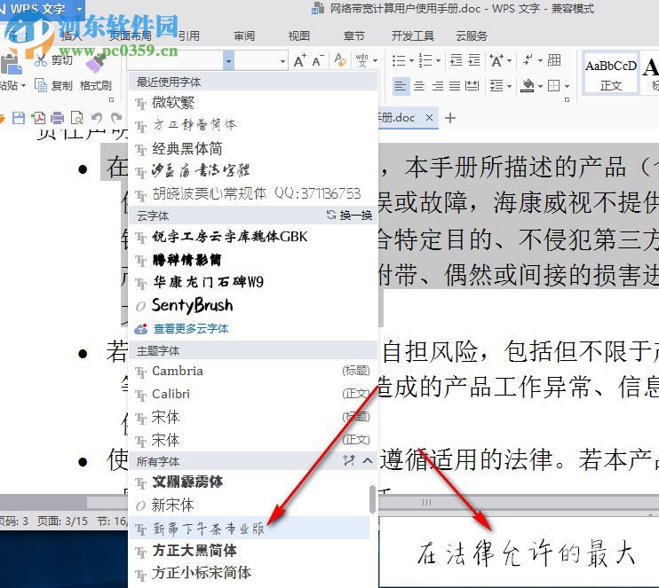
Task: Open the 审阅 (Review) tab
Action: (244, 36)
